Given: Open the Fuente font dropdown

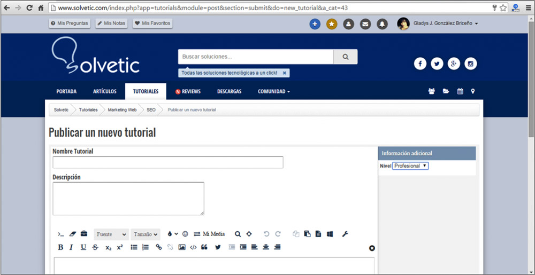Looking at the screenshot, I should point(111,234).
